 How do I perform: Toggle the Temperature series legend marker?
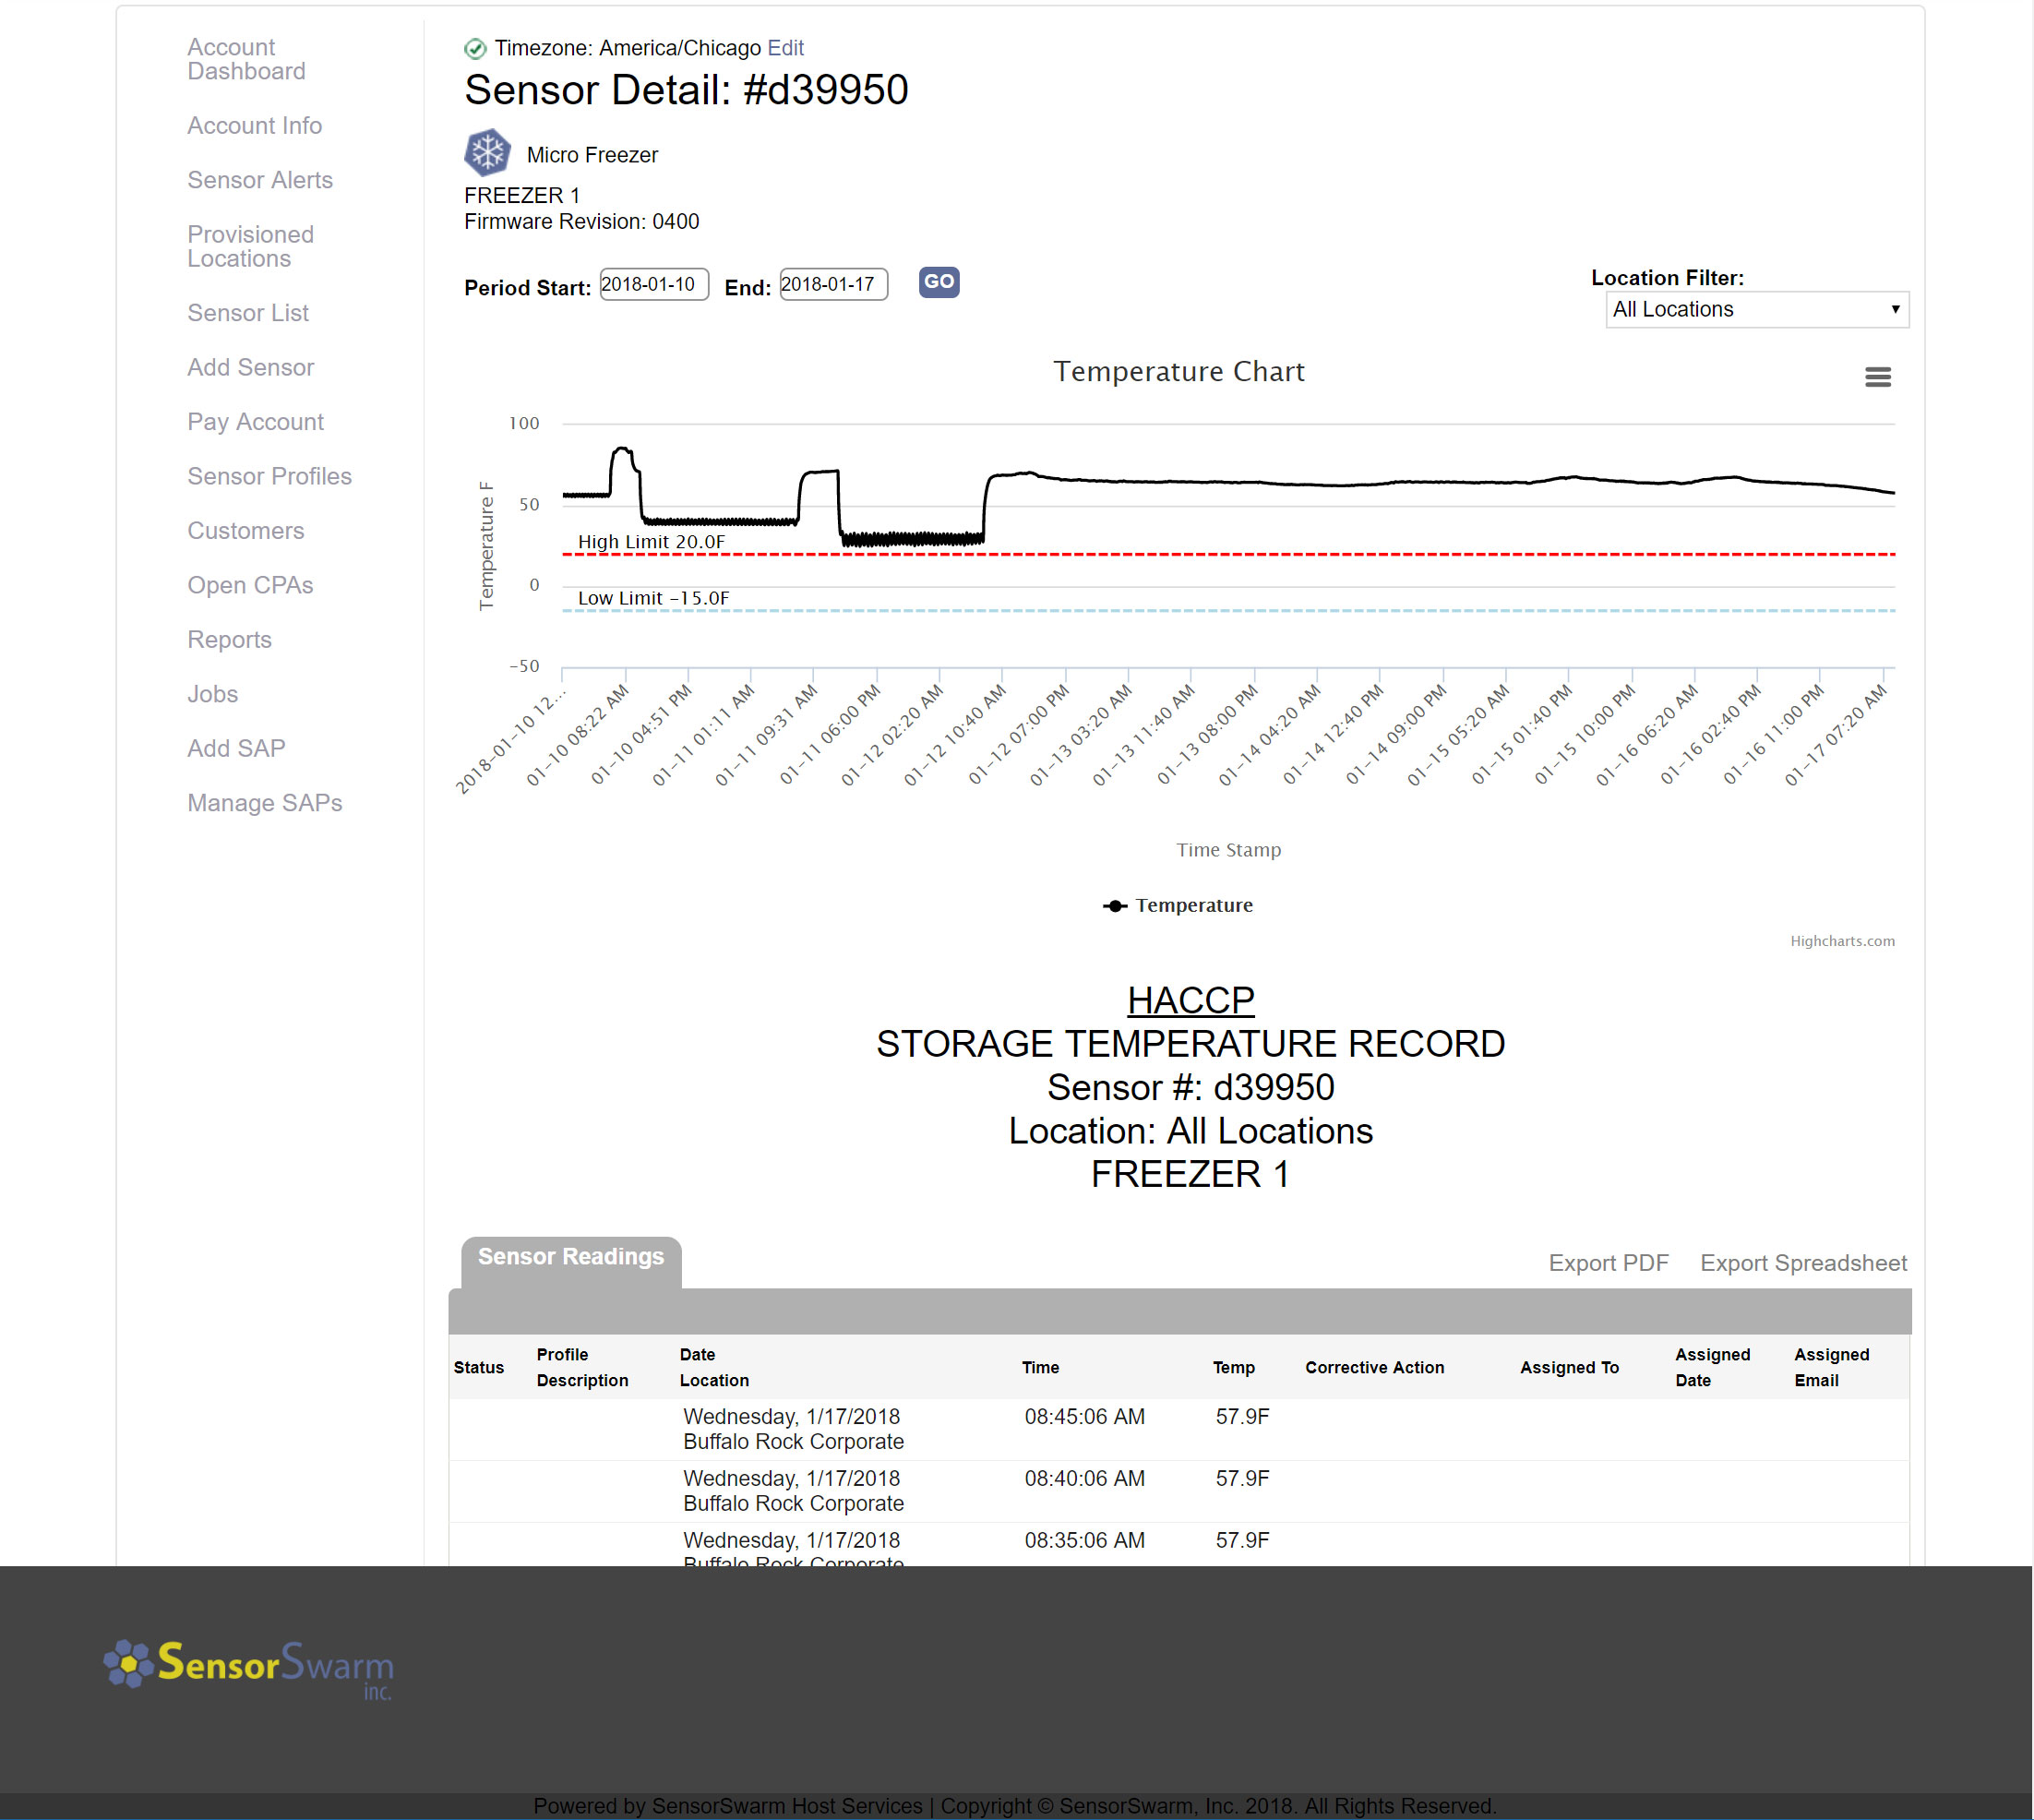(1114, 905)
